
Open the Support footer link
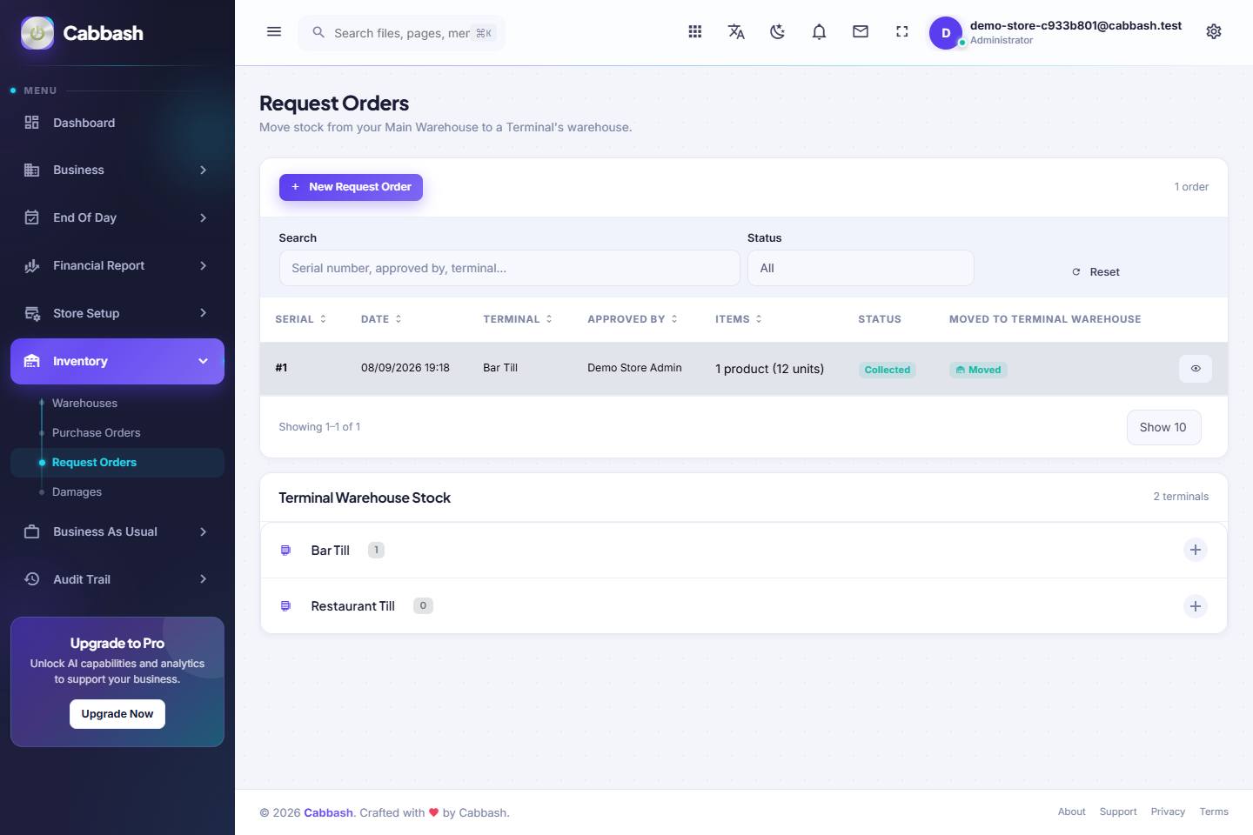point(1118,812)
